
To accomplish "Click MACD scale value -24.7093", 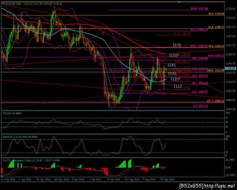I will pyautogui.click(x=230, y=175).
